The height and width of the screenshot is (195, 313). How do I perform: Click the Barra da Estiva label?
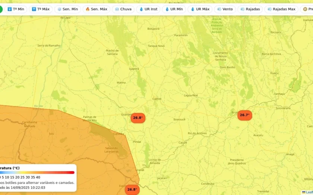pyautogui.click(x=271, y=54)
